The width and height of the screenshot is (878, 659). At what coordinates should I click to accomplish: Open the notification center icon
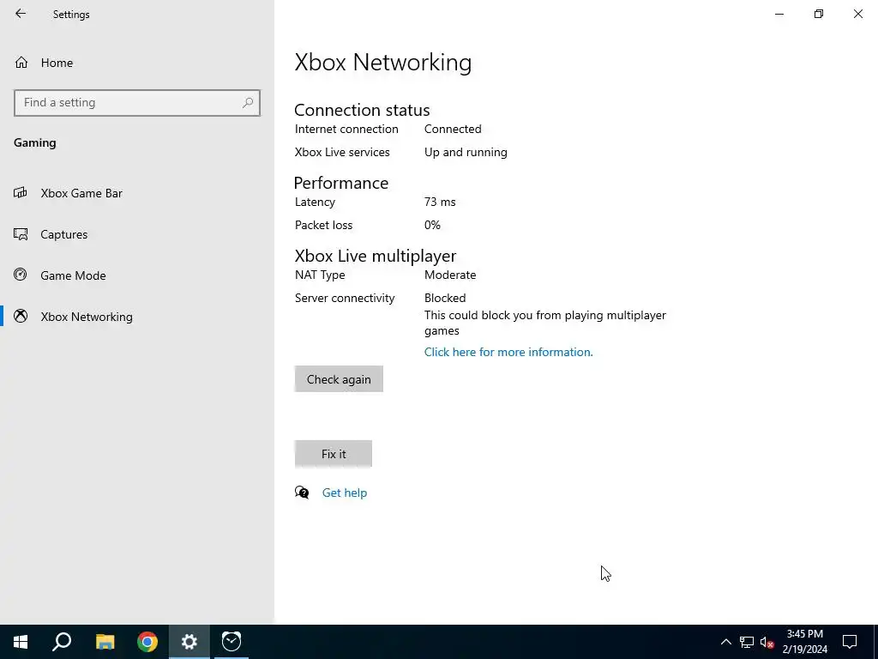(x=850, y=642)
